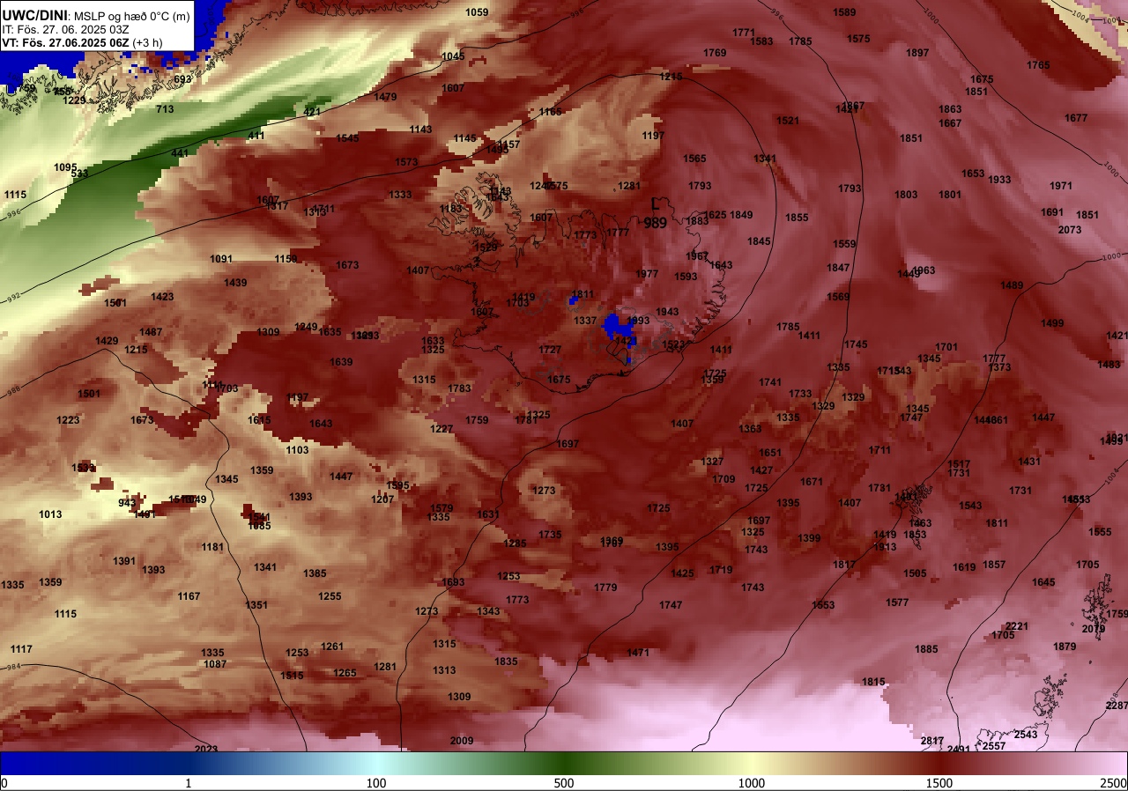Click the height value 1103
Viewport: 1128px width, 791px height.
[297, 450]
